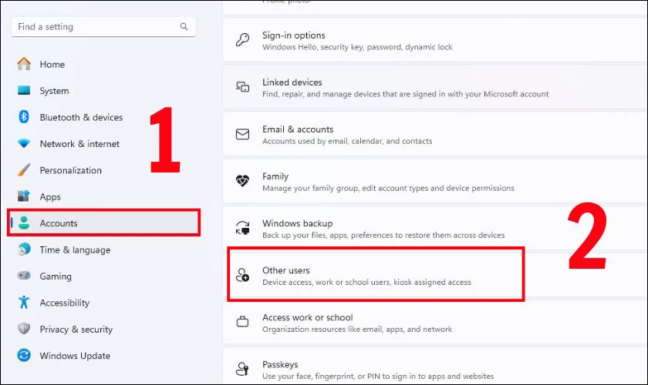Open Linked devices card
The image size is (648, 385).
435,87
